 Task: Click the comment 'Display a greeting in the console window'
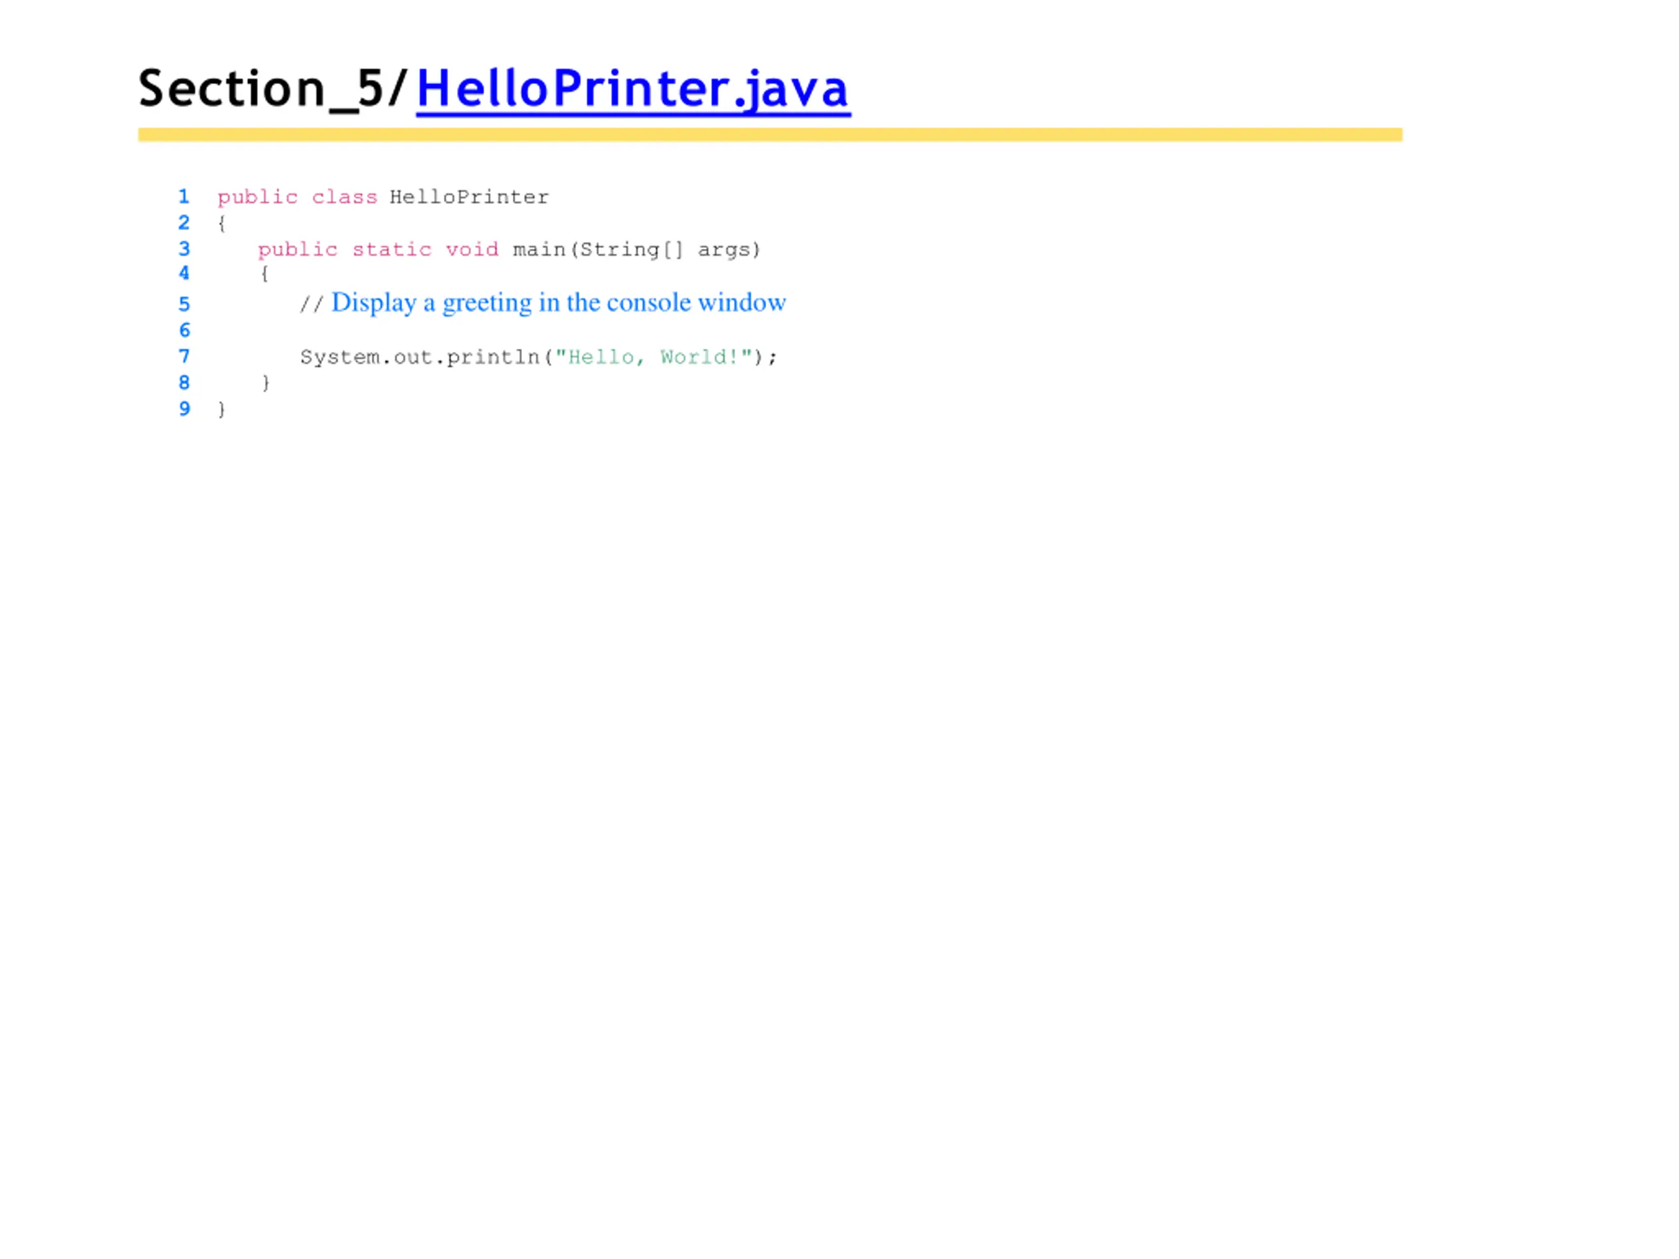pyautogui.click(x=559, y=303)
